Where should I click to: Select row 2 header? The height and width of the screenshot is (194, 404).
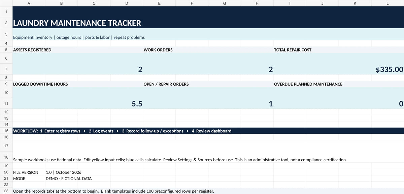(x=6, y=23)
